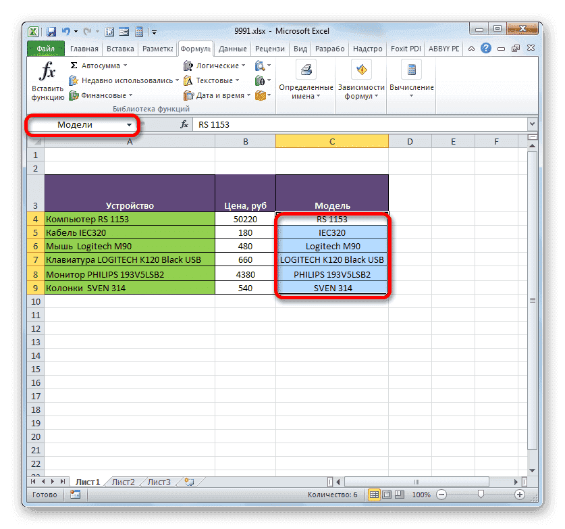Image resolution: width=565 pixels, height=529 pixels.
Task: Click the Save icon on Quick Access Toolbar
Action: (50, 31)
